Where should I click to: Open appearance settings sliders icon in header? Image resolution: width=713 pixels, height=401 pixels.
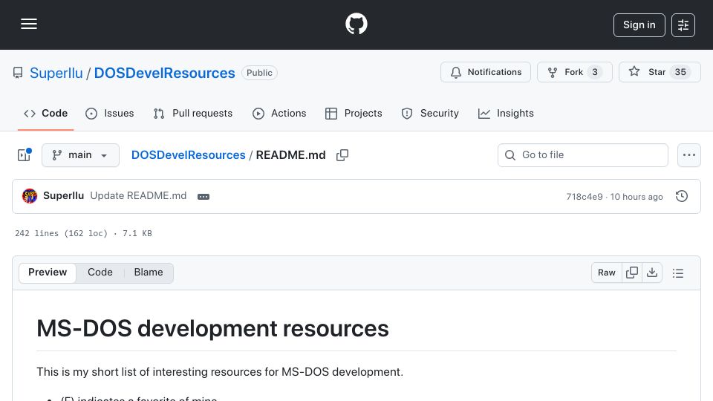point(683,25)
